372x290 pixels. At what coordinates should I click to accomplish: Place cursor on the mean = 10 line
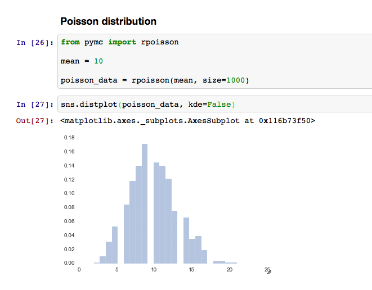click(82, 61)
